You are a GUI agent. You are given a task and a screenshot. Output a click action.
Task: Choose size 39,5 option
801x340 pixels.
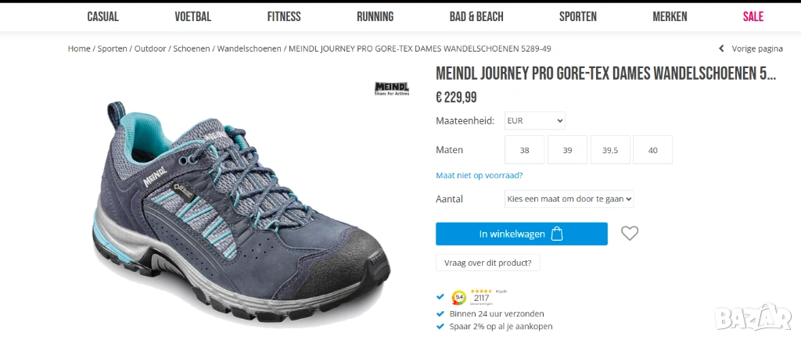pyautogui.click(x=610, y=150)
